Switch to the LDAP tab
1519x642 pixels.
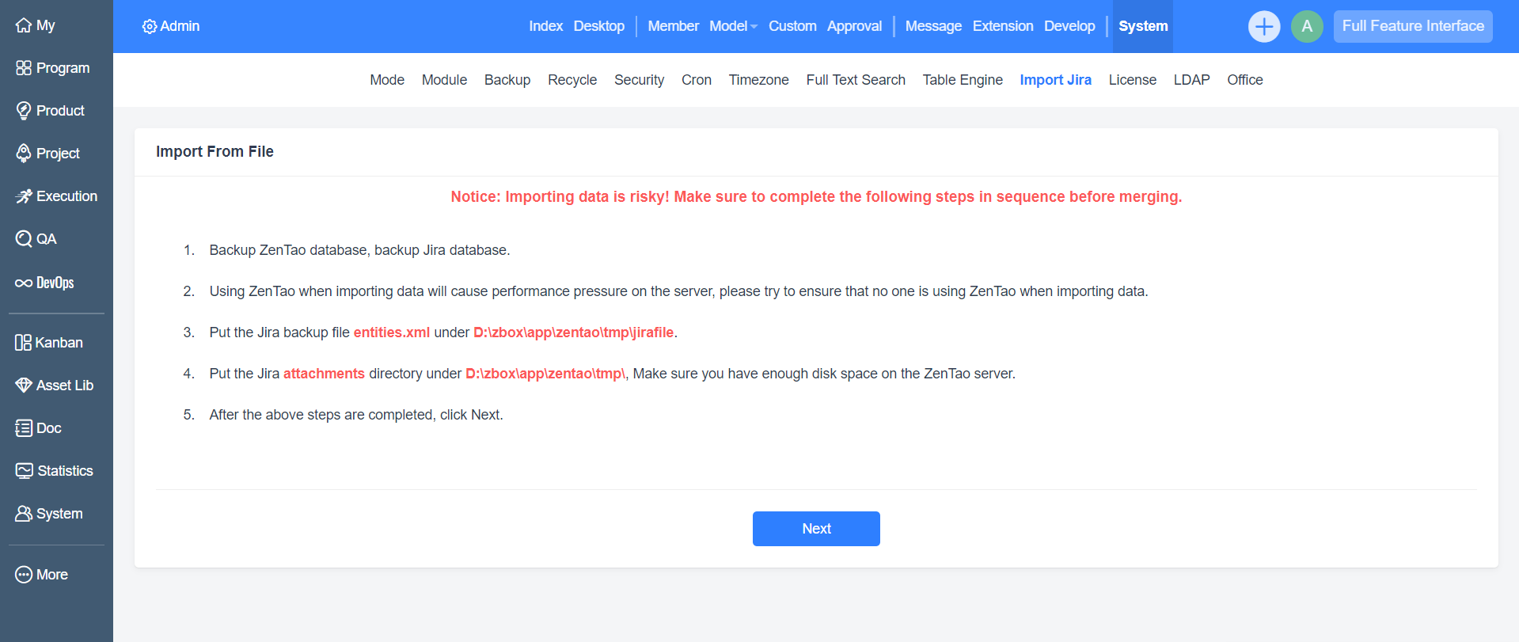point(1191,80)
